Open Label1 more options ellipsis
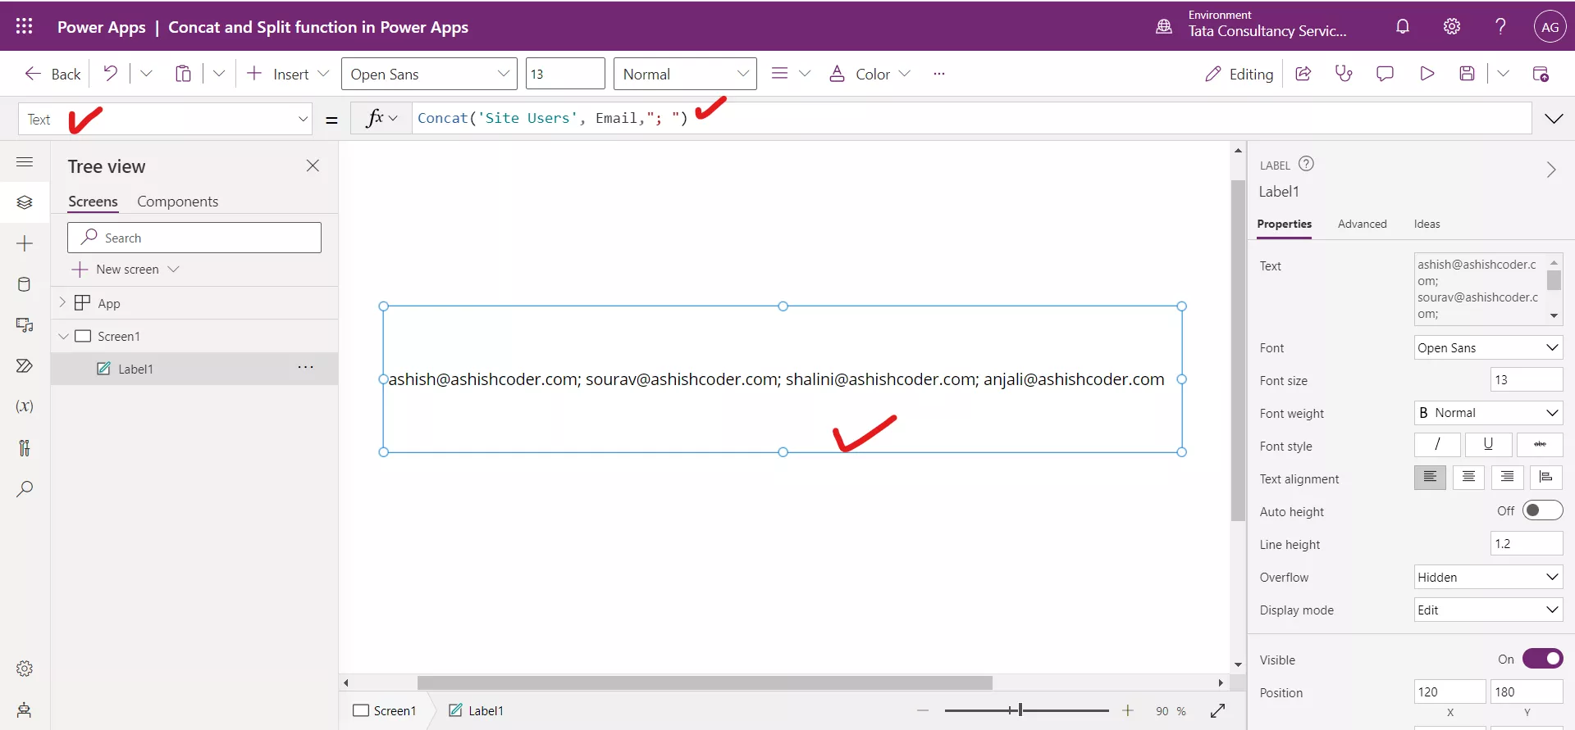The width and height of the screenshot is (1575, 730). tap(306, 368)
